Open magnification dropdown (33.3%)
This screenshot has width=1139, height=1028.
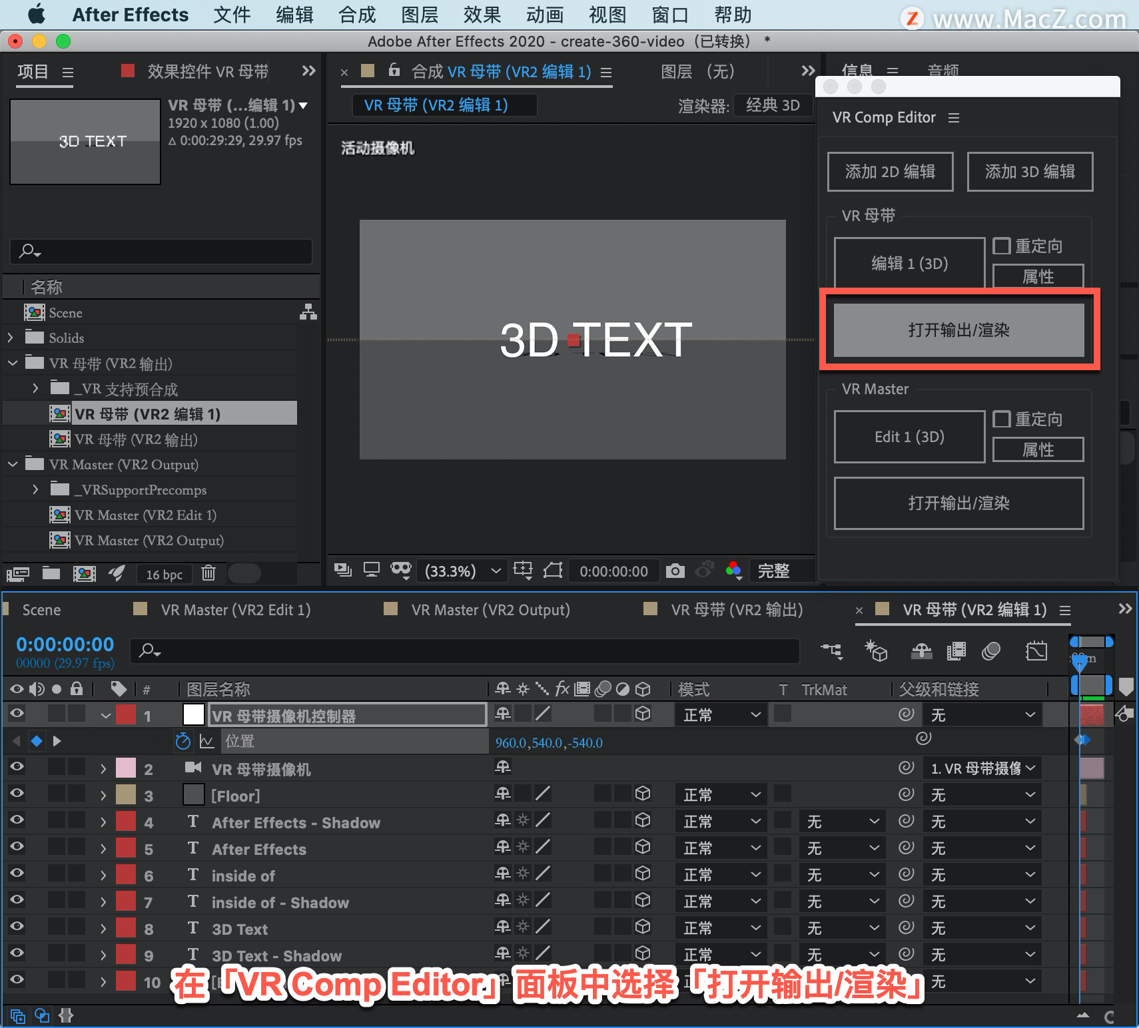point(461,571)
